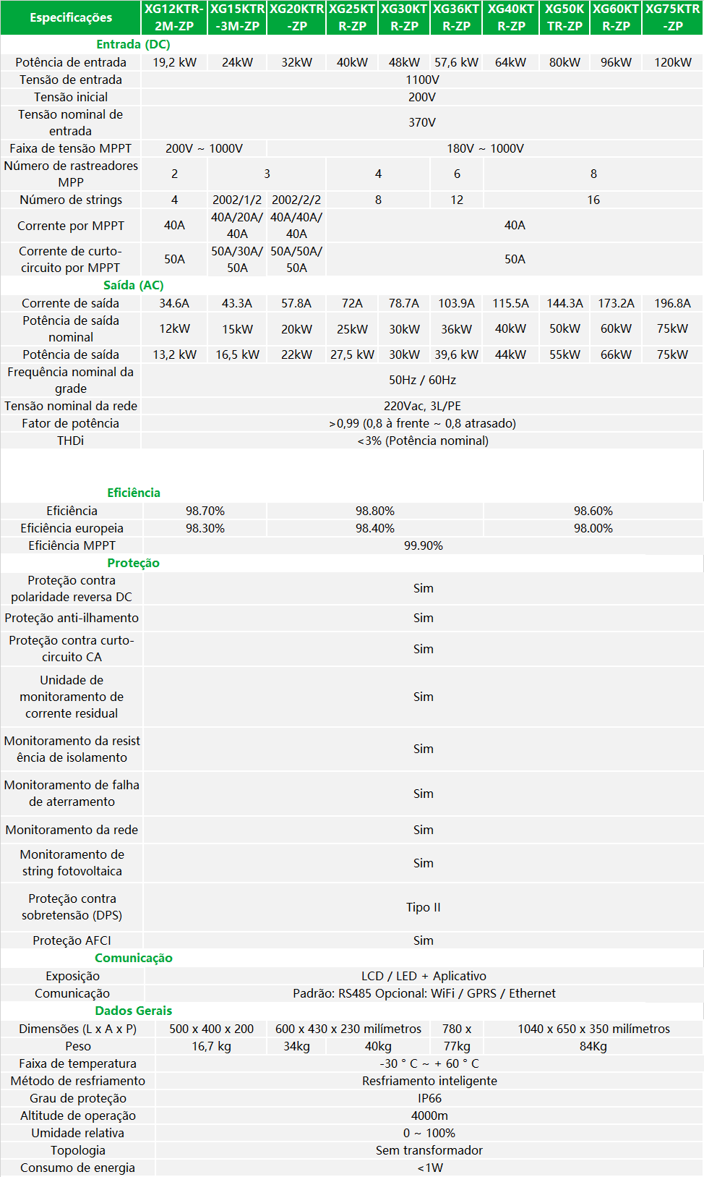Screen dimensions: 704x1177
Task: Click the 1100V input voltage value
Action: (x=422, y=80)
